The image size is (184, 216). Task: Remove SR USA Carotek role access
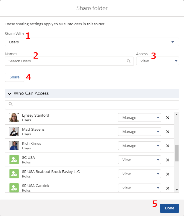click(167, 188)
